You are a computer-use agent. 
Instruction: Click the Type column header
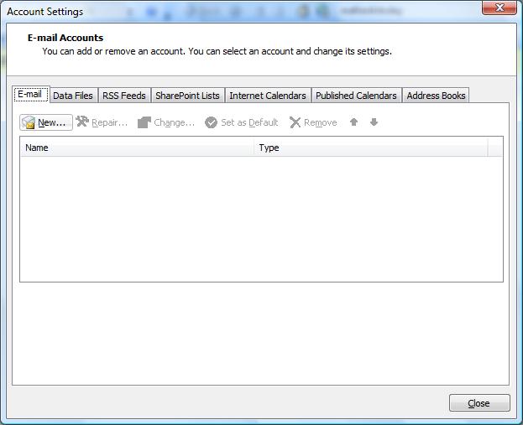coord(370,148)
